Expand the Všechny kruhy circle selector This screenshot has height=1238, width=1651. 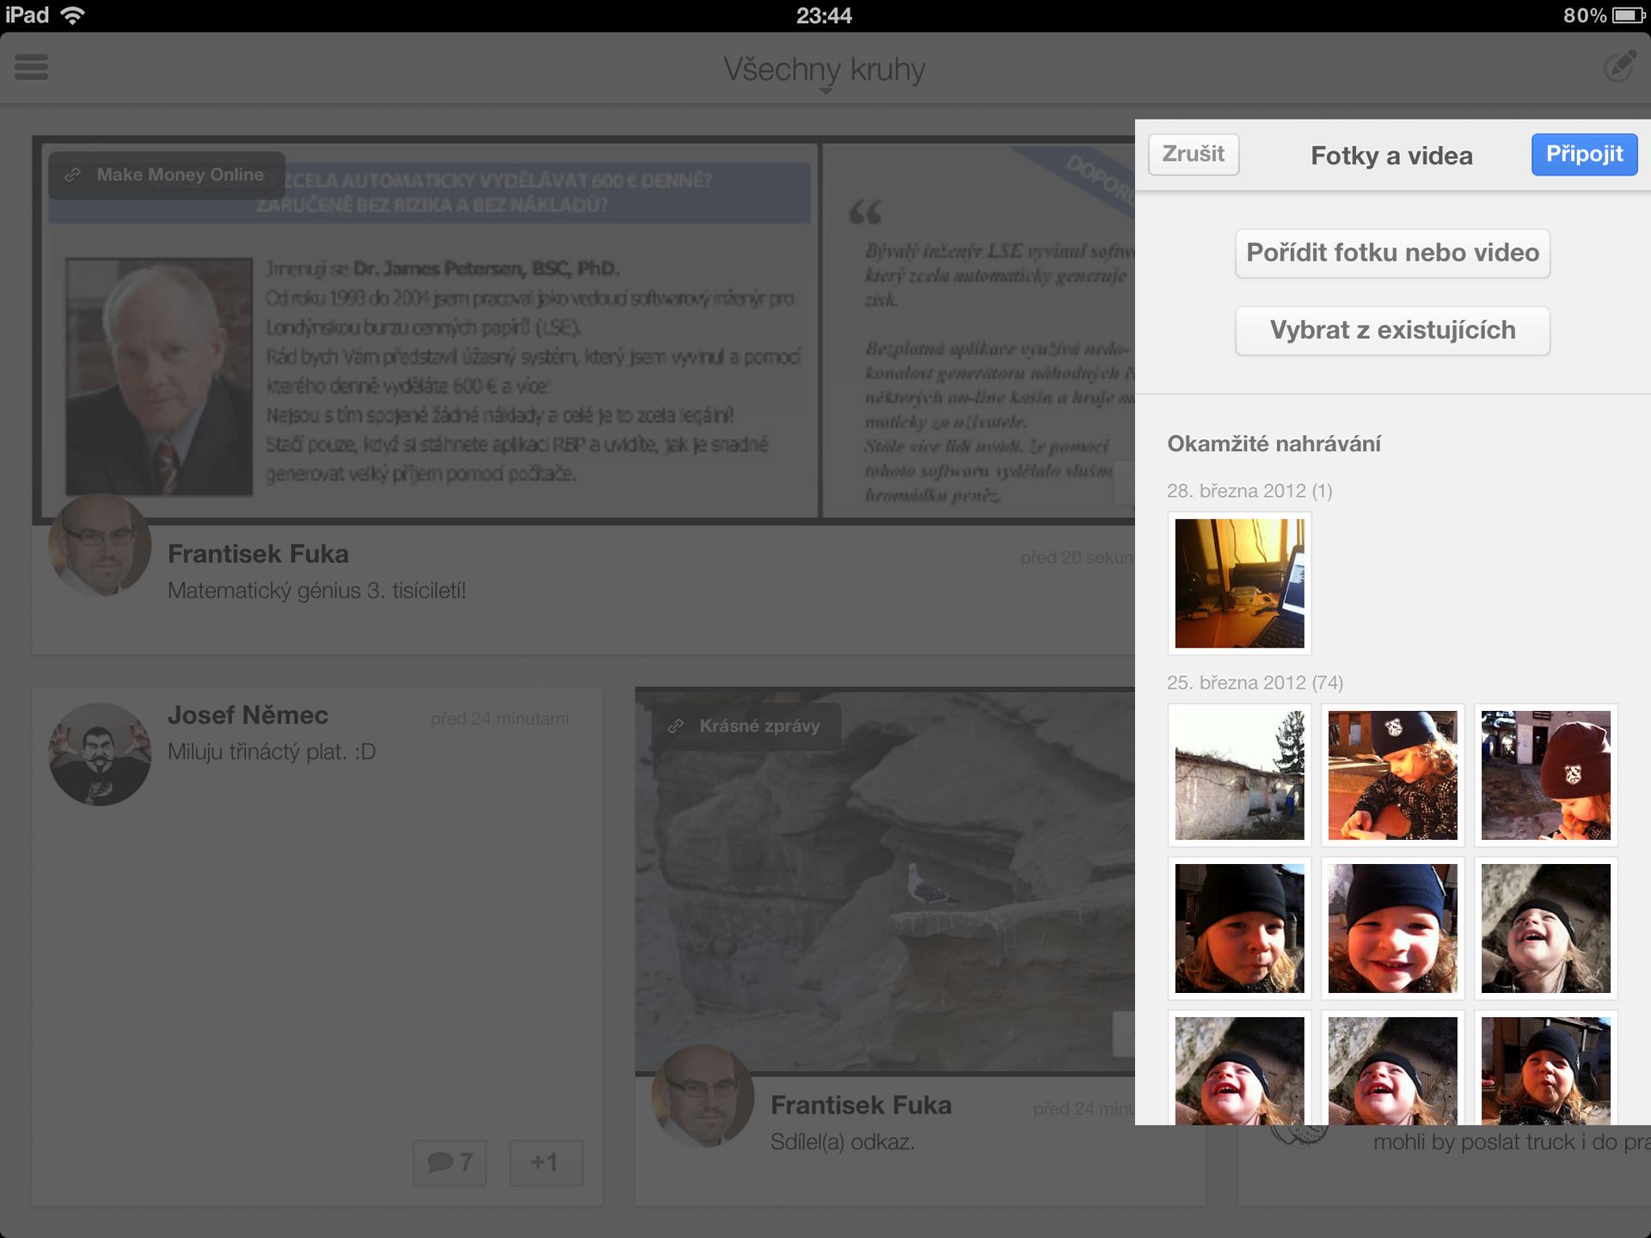(x=824, y=70)
